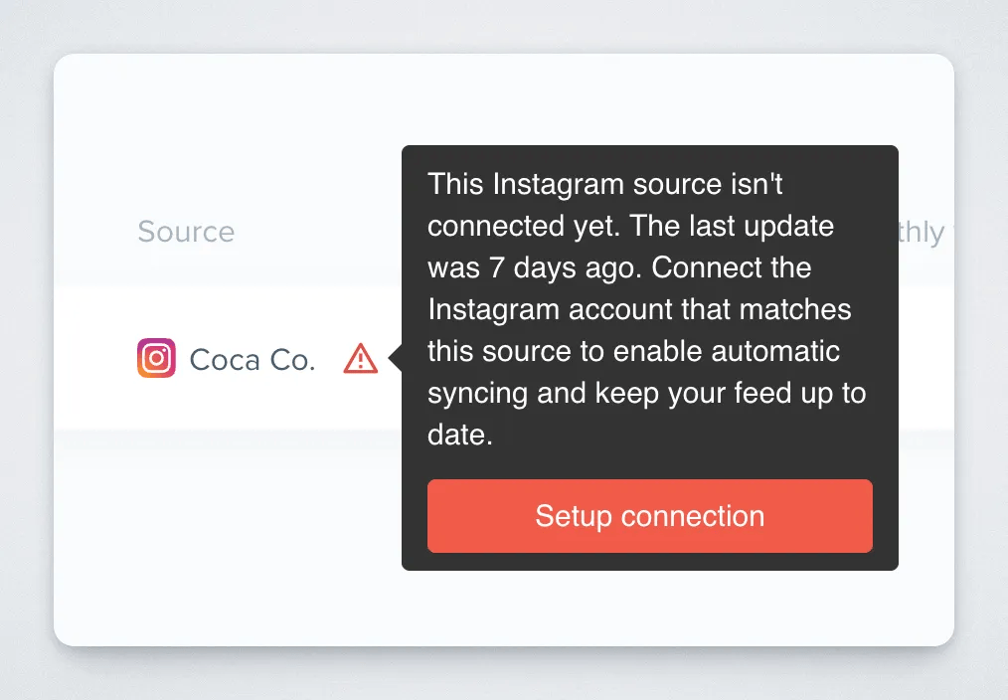Click the word "date." ending the tooltip
This screenshot has width=1008, height=700.
[460, 435]
